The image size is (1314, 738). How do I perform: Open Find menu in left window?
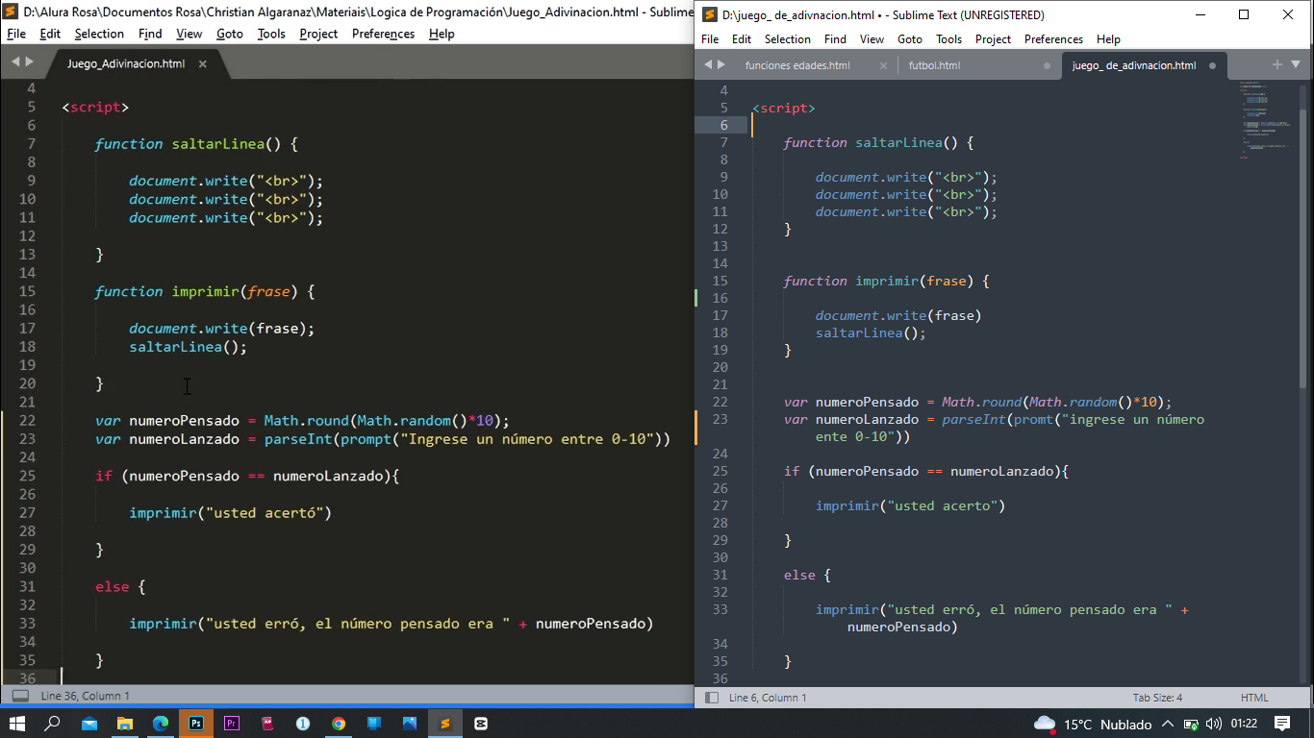point(150,34)
